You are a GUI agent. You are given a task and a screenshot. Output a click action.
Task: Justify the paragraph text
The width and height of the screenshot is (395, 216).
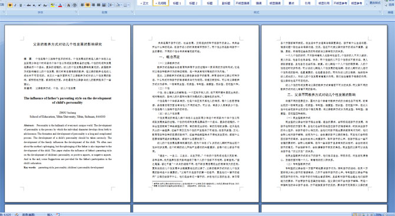(x=99, y=5)
